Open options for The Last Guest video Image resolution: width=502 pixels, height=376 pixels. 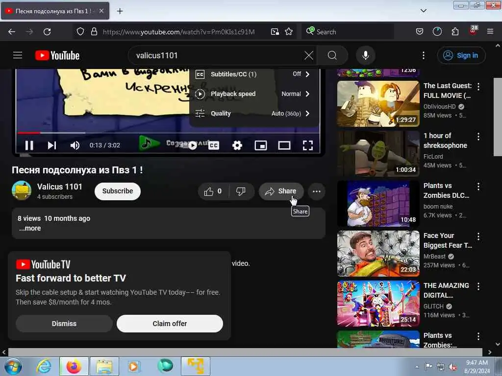click(x=478, y=86)
